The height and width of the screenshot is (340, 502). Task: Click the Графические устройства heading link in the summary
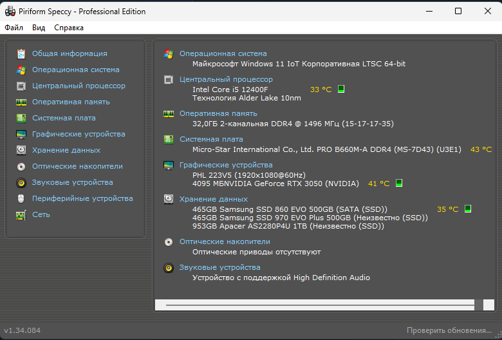tap(226, 165)
